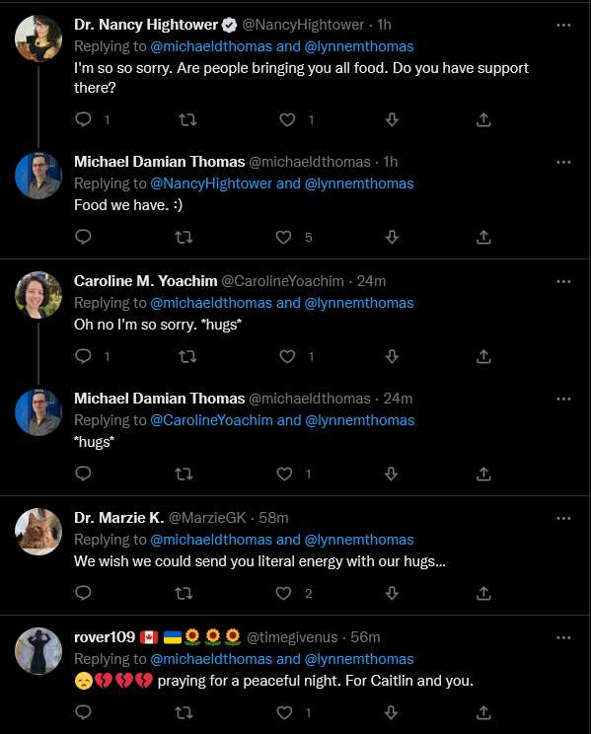This screenshot has height=734, width=591.
Task: Reply to Michael's '*hugs*' tweet
Action: (83, 474)
